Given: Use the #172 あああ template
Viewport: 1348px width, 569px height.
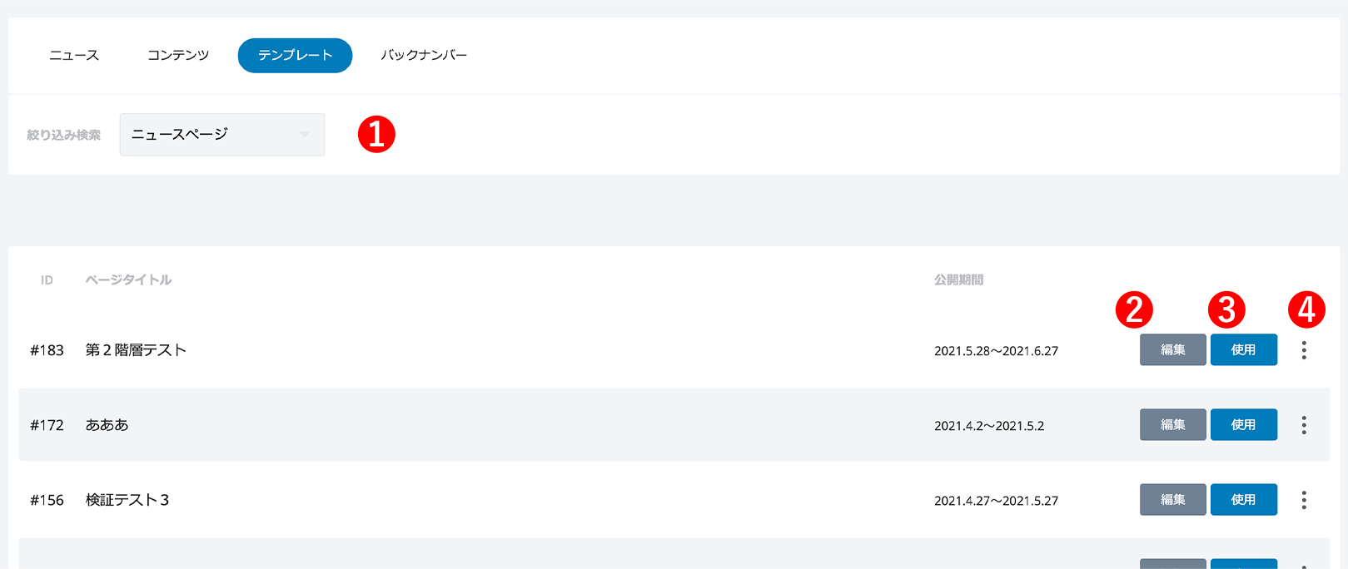Looking at the screenshot, I should (x=1243, y=425).
